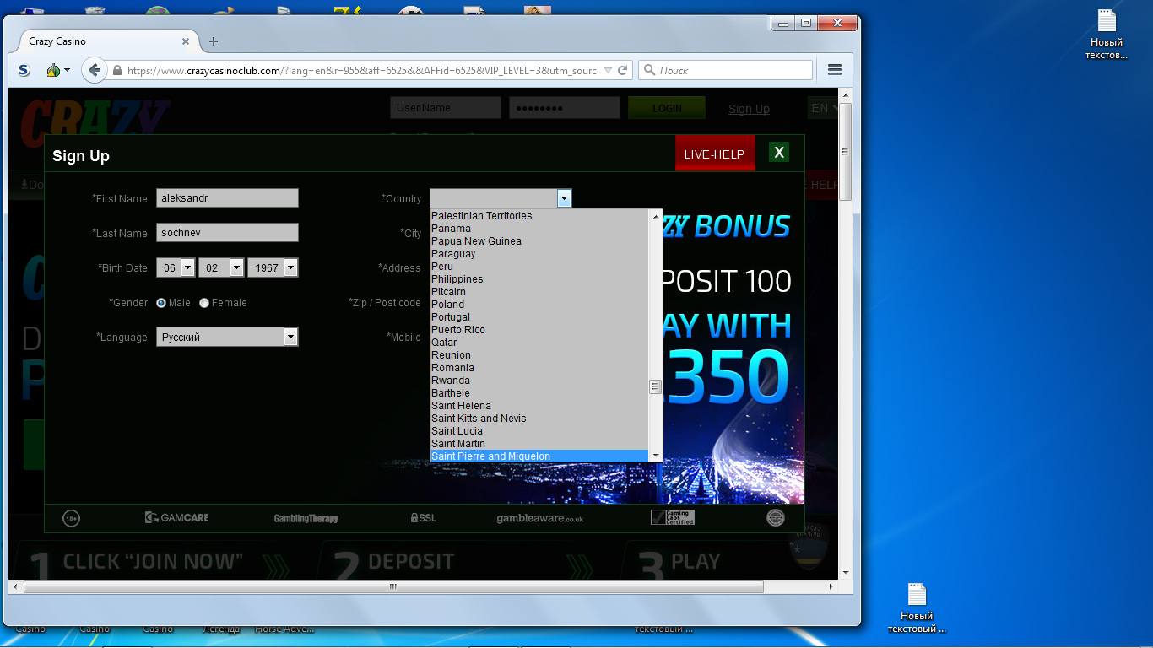
Task: Open the Gambling Therapy logo
Action: click(x=306, y=518)
